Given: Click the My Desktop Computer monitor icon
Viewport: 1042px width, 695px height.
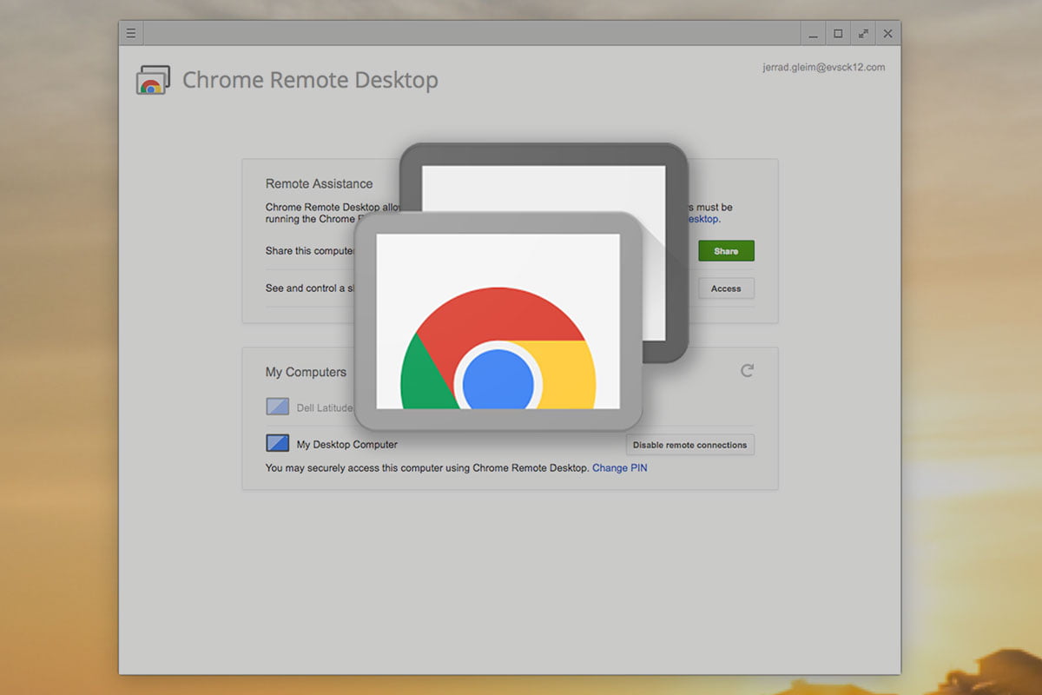Looking at the screenshot, I should (277, 444).
